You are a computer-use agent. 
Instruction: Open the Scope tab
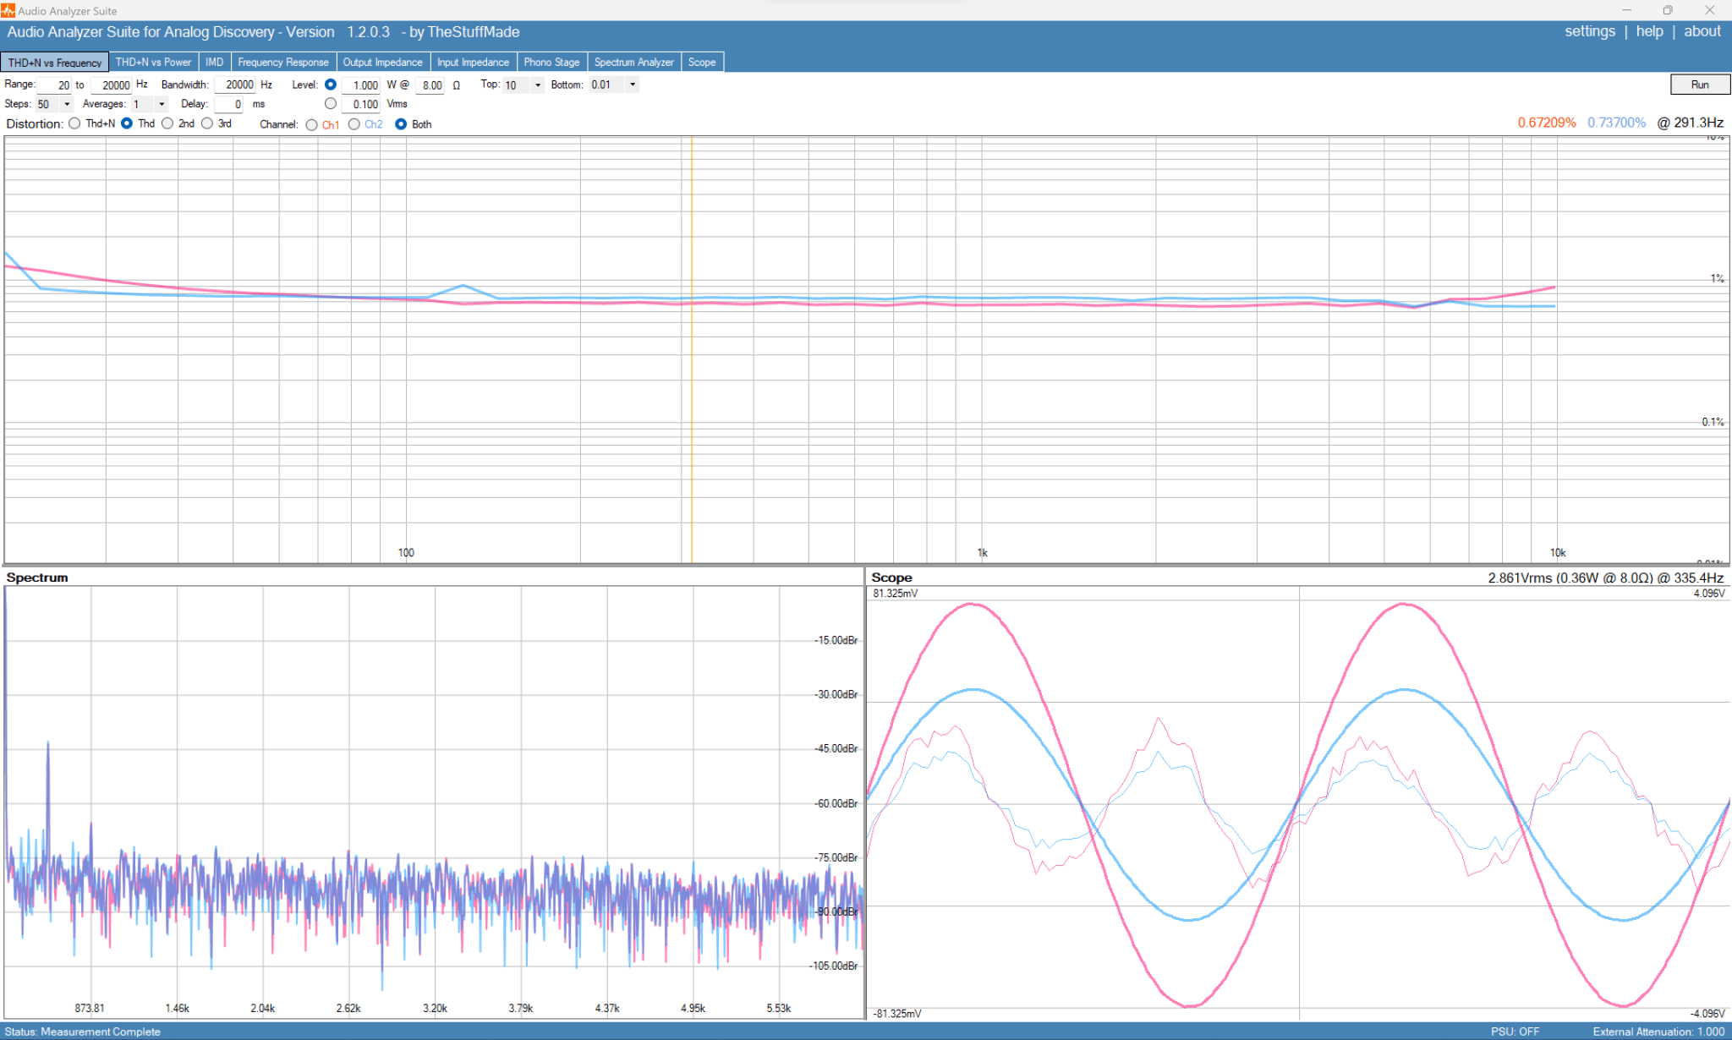click(702, 63)
